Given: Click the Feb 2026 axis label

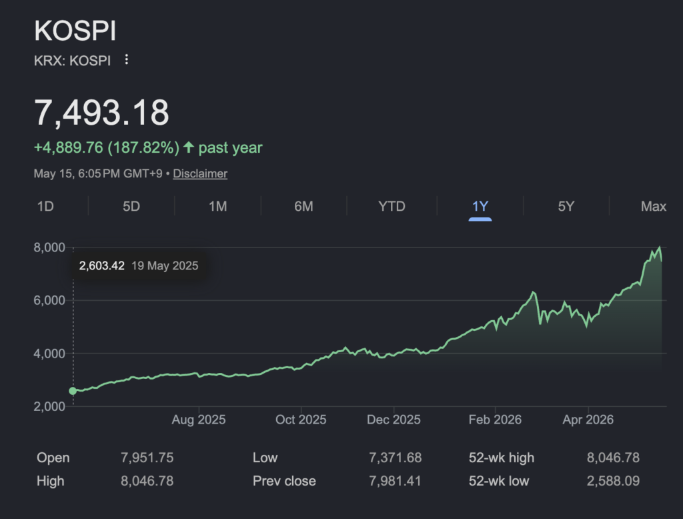Looking at the screenshot, I should coord(495,420).
